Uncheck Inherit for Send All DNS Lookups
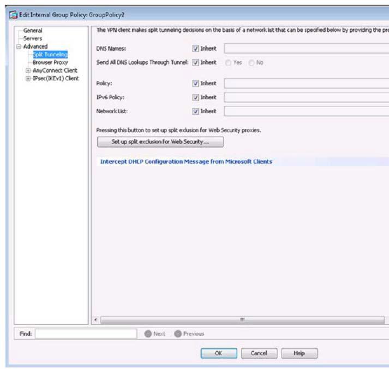This screenshot has height=369, width=389. click(196, 63)
